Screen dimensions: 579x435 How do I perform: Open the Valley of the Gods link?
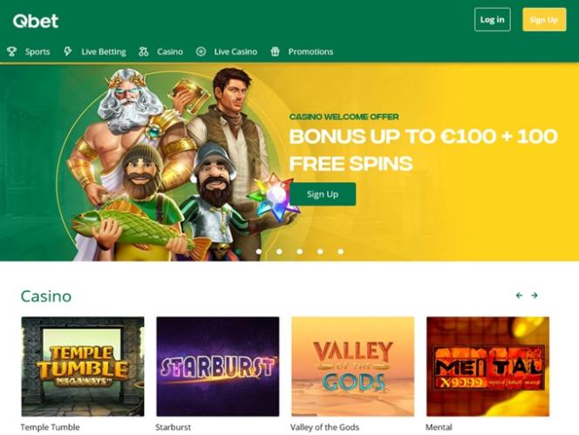pyautogui.click(x=324, y=427)
